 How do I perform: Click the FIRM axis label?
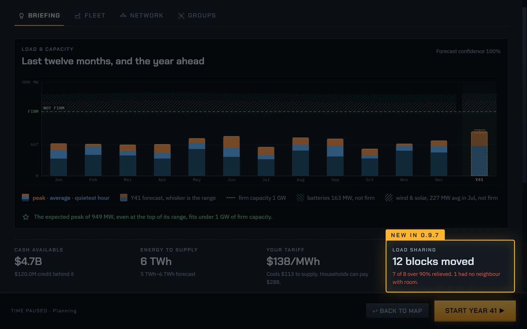pos(33,112)
